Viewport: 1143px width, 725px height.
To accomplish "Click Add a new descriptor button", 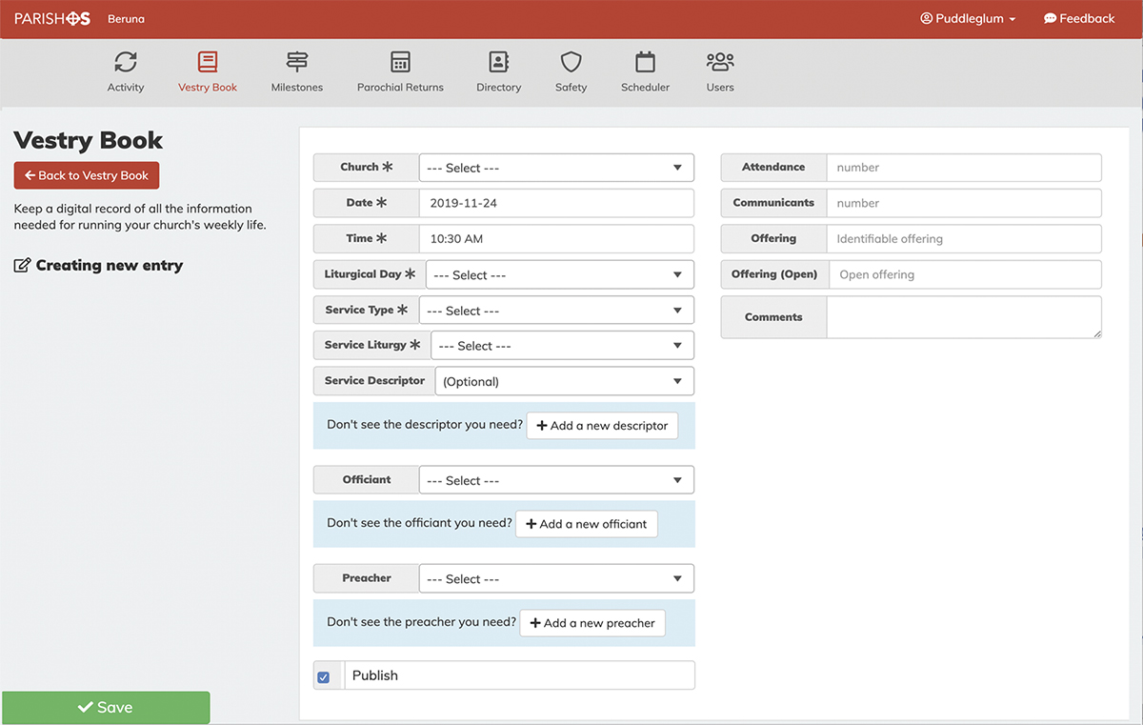I will 602,426.
